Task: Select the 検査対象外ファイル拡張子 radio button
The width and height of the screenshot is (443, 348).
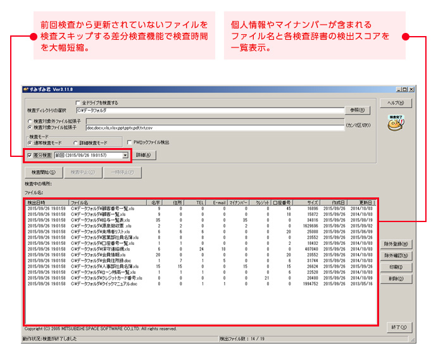Action: 30,121
